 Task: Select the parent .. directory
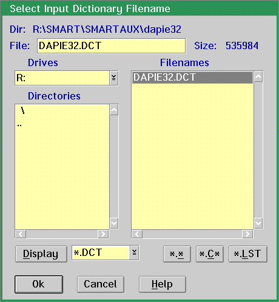pyautogui.click(x=19, y=126)
